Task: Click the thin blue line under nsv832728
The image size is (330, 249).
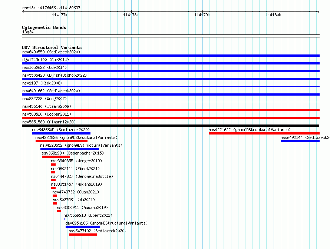Action: click(x=171, y=102)
